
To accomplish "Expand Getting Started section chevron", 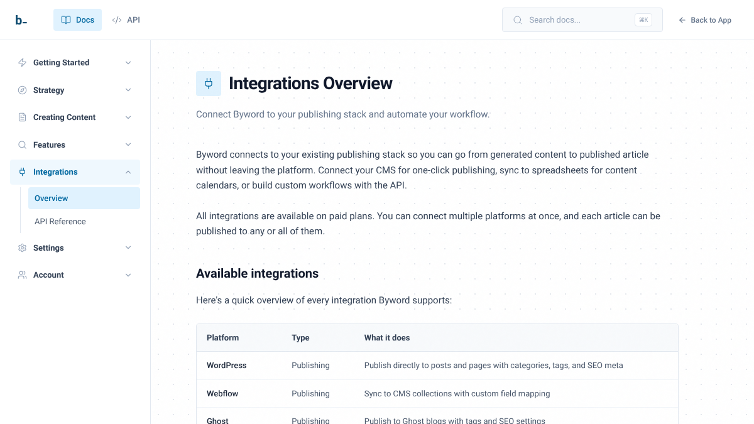I will 128,63.
